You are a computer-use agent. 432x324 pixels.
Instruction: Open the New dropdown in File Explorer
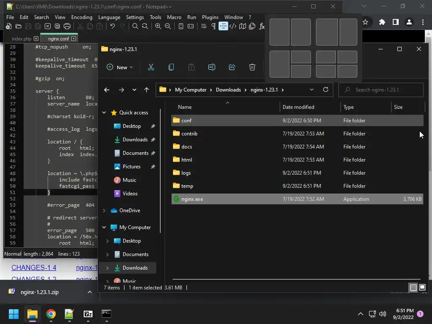(x=120, y=67)
